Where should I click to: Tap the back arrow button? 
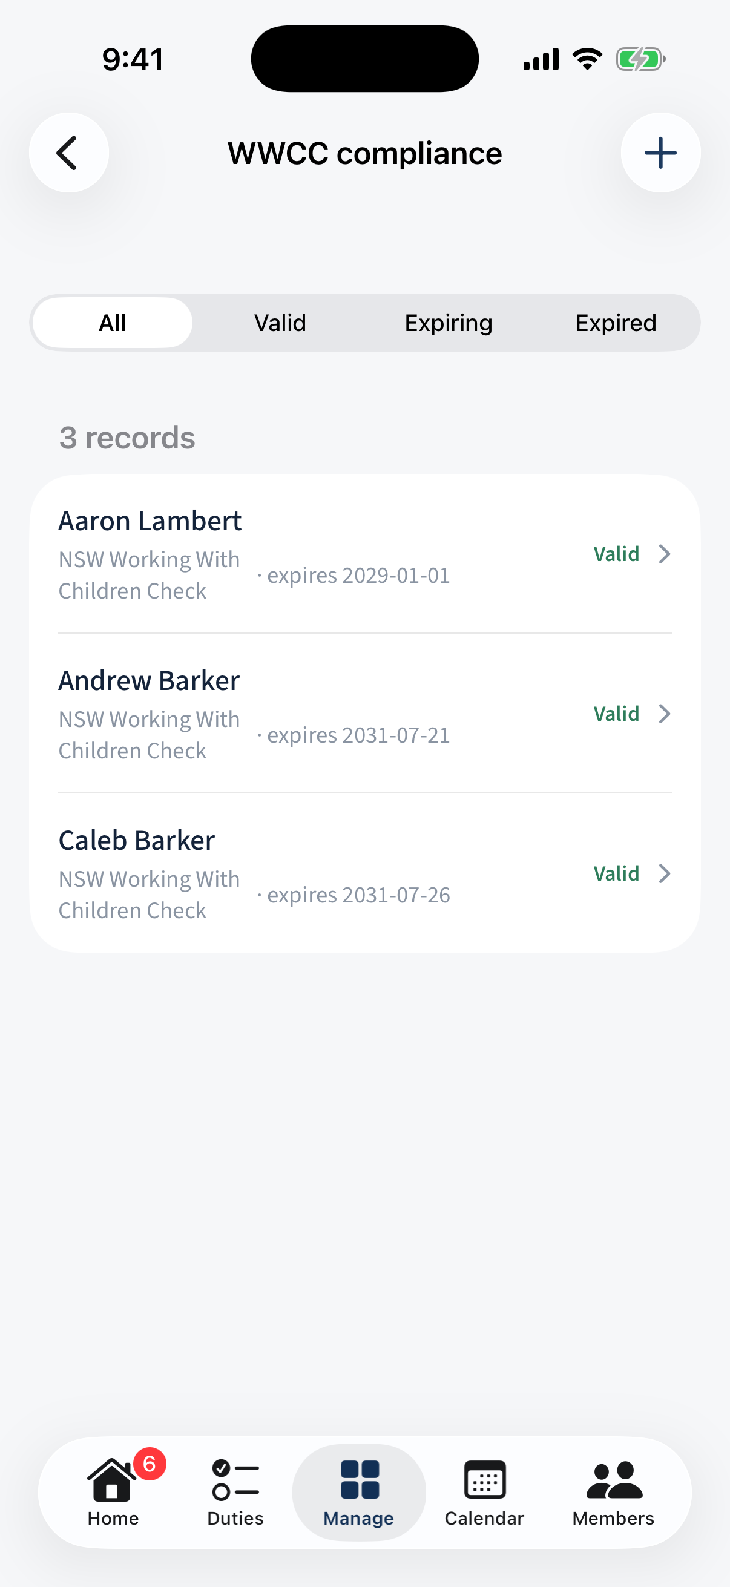tap(68, 153)
